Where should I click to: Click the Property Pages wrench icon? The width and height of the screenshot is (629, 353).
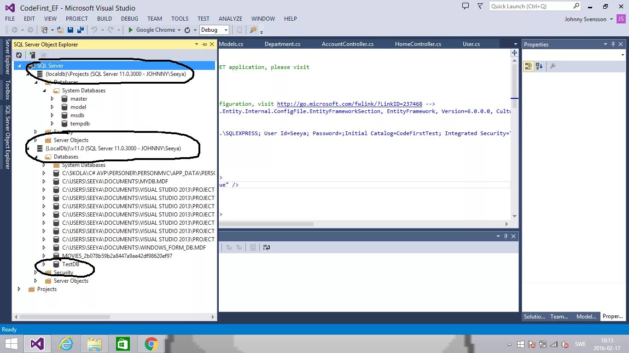coord(553,66)
